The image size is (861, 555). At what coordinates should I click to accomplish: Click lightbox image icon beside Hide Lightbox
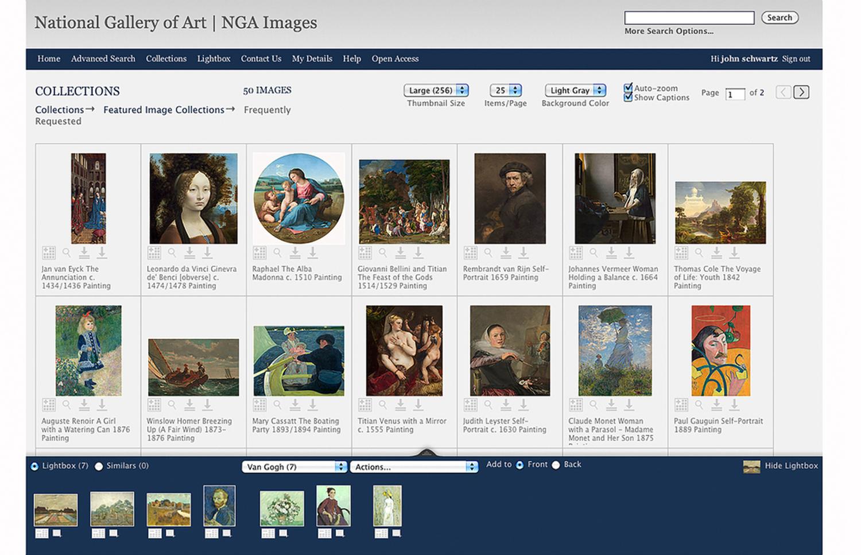click(x=751, y=467)
